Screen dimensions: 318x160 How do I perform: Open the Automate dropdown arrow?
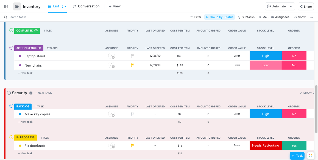point(291,7)
